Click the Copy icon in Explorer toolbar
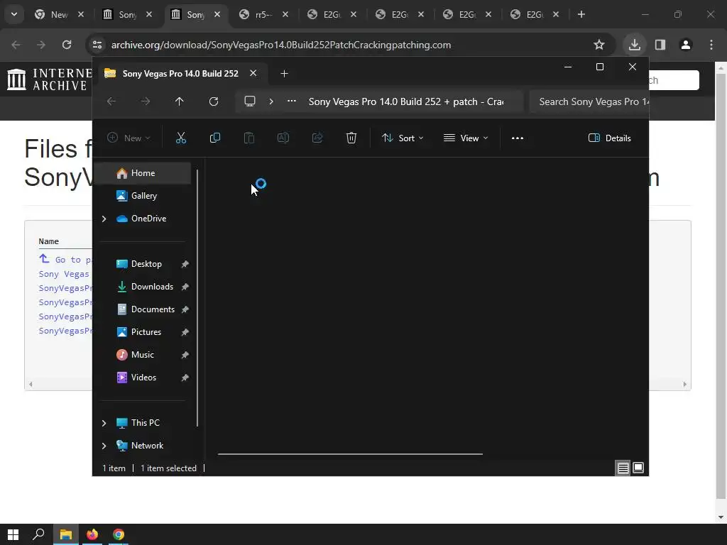Viewport: 727px width, 545px height. [x=214, y=138]
